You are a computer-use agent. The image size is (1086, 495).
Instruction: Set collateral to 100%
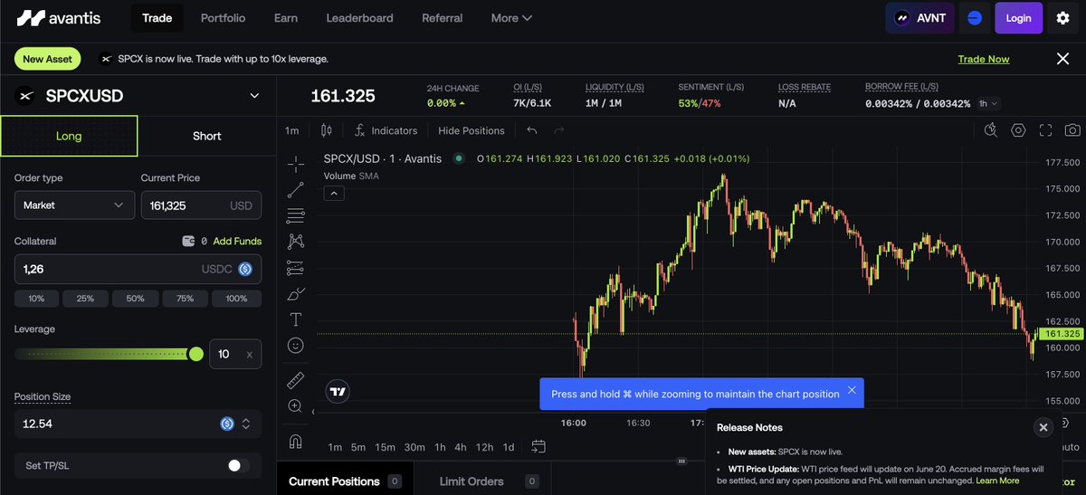click(236, 298)
